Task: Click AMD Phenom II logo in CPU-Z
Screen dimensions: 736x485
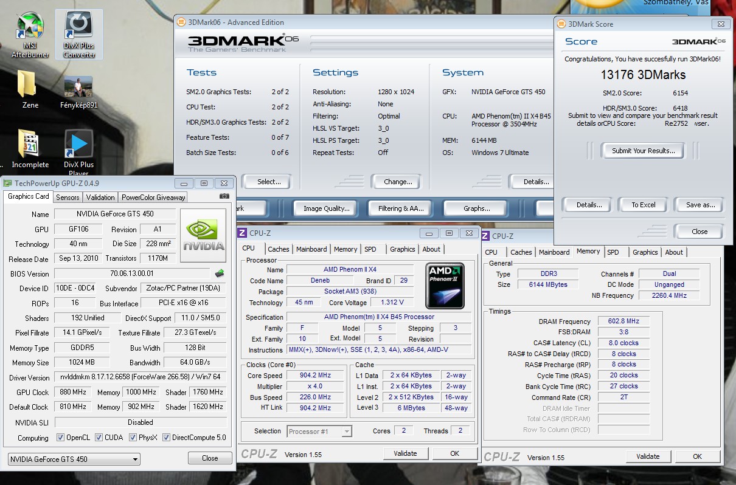Action: [445, 285]
